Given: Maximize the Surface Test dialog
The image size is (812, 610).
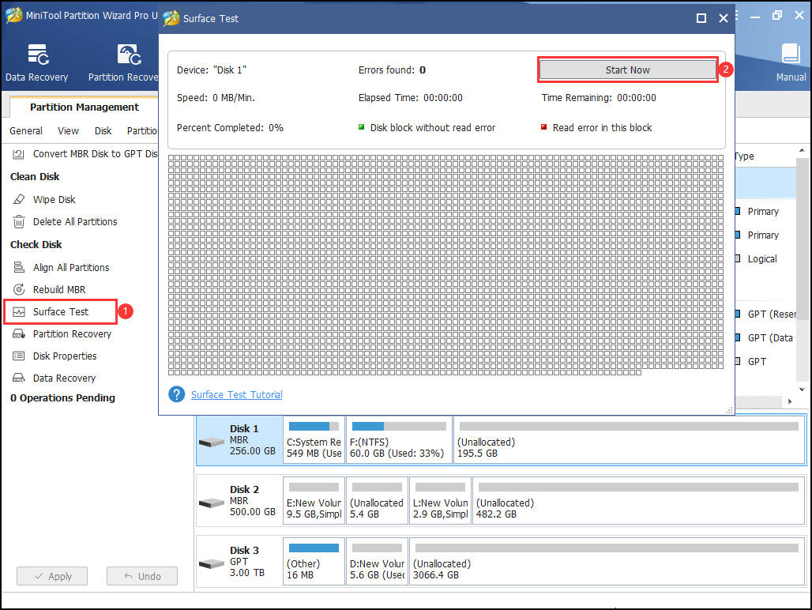Looking at the screenshot, I should click(701, 18).
